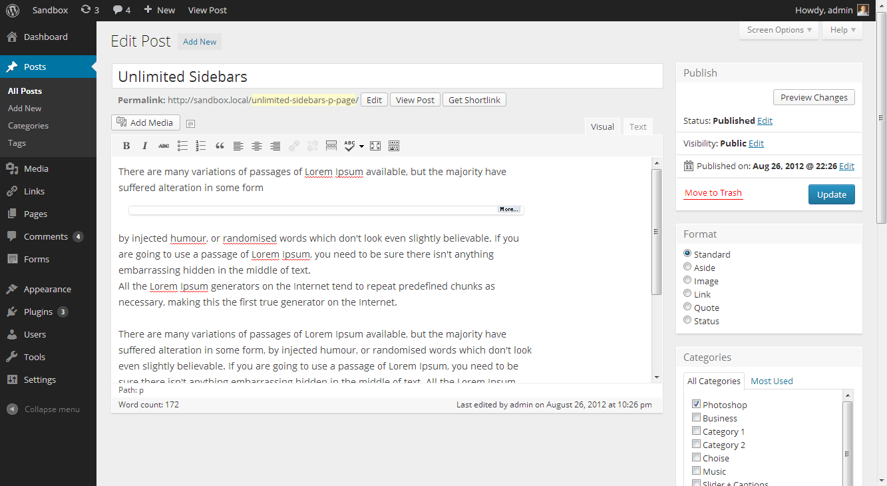Viewport: 887px width, 486px height.
Task: Insert a hyperlink in the post
Action: pyautogui.click(x=293, y=145)
